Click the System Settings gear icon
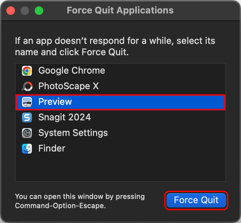The height and width of the screenshot is (223, 241). pyautogui.click(x=27, y=133)
